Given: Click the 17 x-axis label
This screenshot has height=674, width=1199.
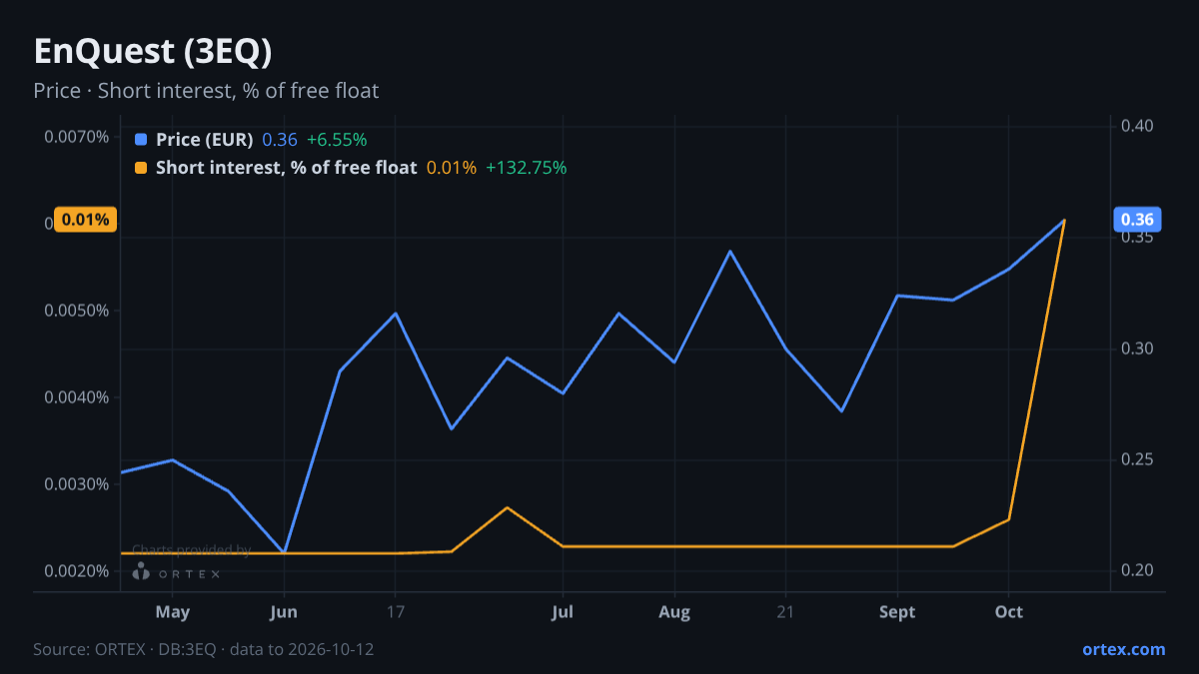Looking at the screenshot, I should click(x=396, y=612).
